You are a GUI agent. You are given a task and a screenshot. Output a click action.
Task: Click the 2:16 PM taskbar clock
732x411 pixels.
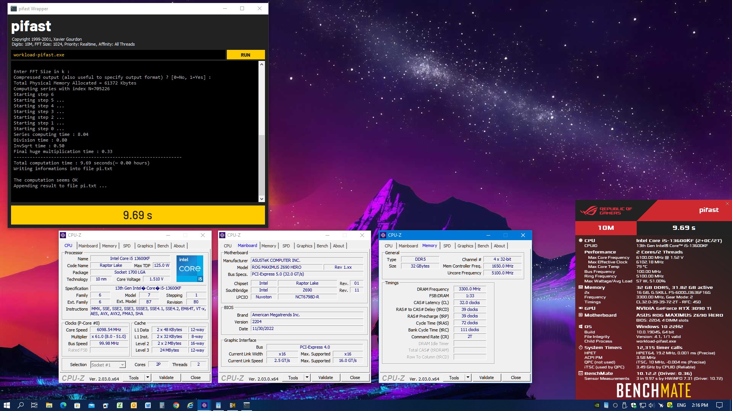pyautogui.click(x=700, y=405)
